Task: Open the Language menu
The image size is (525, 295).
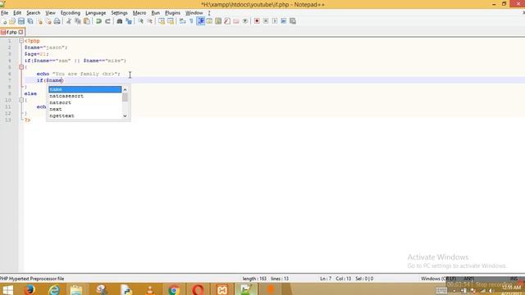Action: (x=95, y=13)
